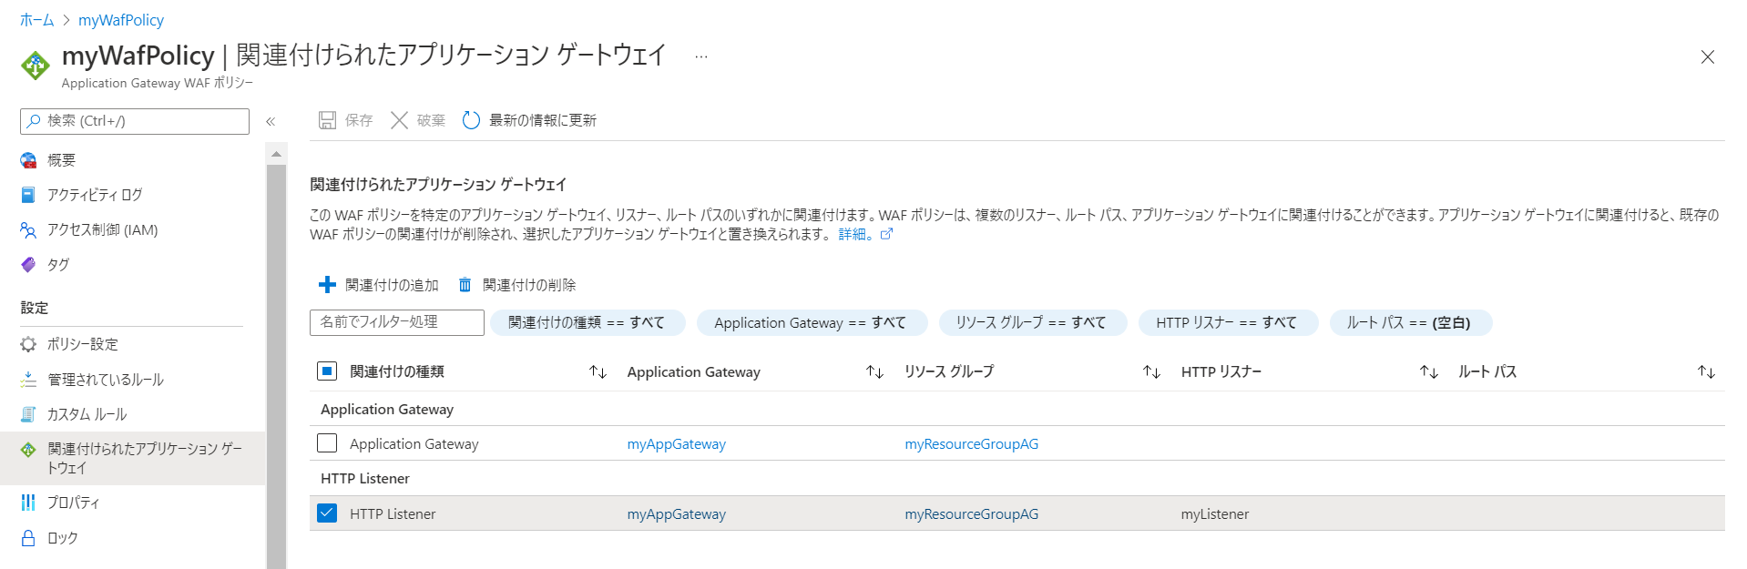Sort by ルート パス column arrows
1747x569 pixels.
point(1706,371)
